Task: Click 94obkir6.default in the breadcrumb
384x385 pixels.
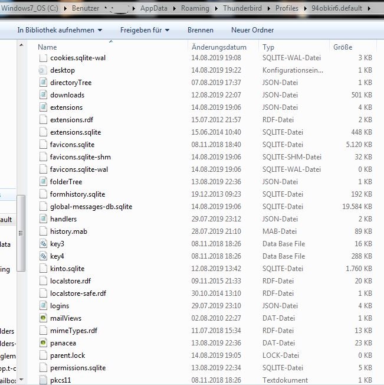Action: point(337,8)
